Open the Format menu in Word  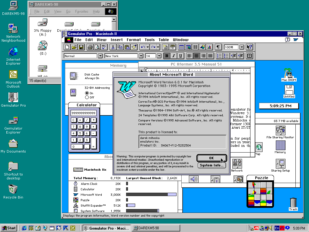click(x=134, y=40)
